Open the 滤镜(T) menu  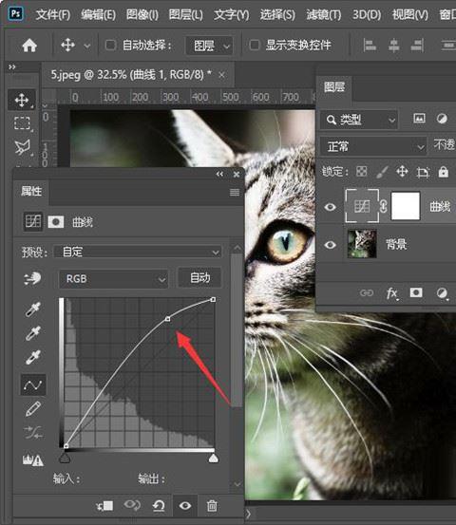point(324,15)
